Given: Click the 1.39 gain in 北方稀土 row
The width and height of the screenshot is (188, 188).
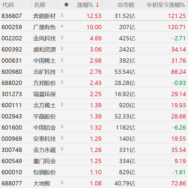Looking at the screenshot, I should pyautogui.click(x=96, y=105).
